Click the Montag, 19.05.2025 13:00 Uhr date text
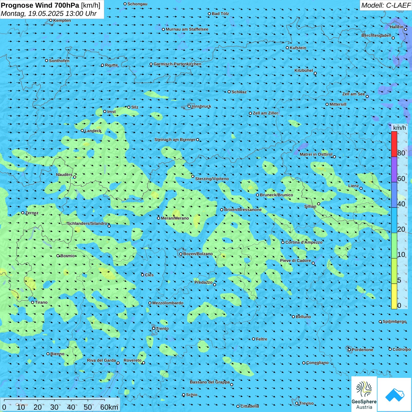Image resolution: width=412 pixels, height=412 pixels. 49,14
